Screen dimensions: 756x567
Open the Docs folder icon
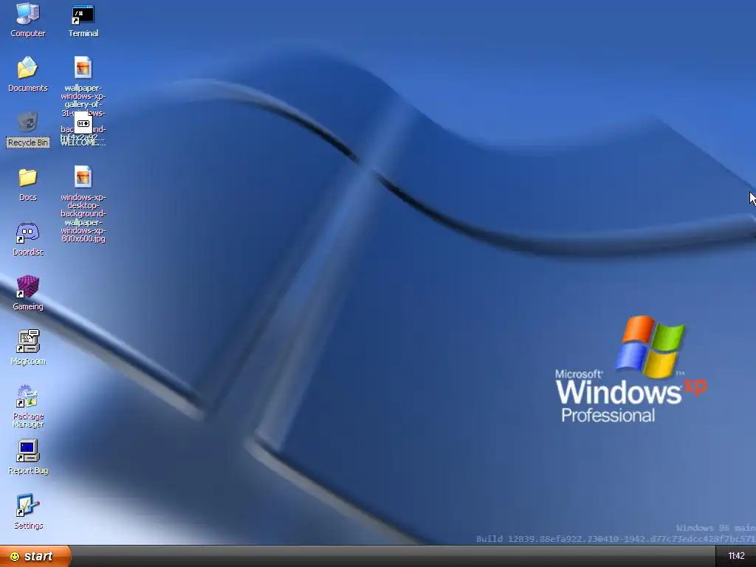[x=27, y=184]
